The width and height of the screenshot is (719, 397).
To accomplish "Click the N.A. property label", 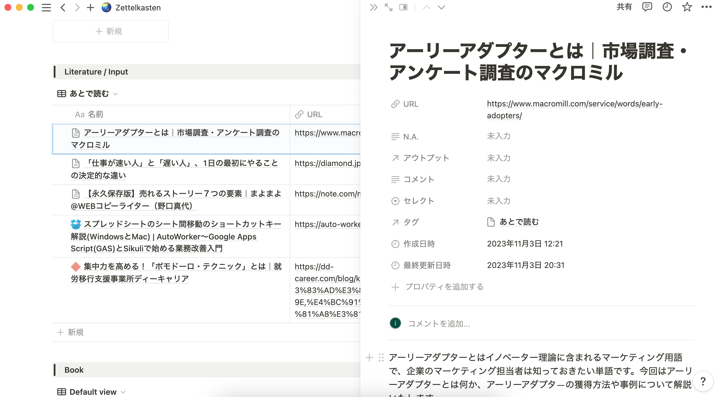I will pos(411,137).
